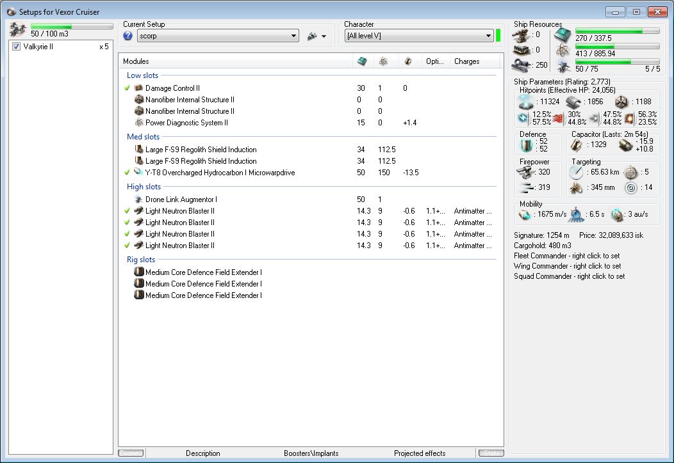This screenshot has height=463, width=674.
Task: Click Wing Commander right click to set
Action: [x=567, y=266]
